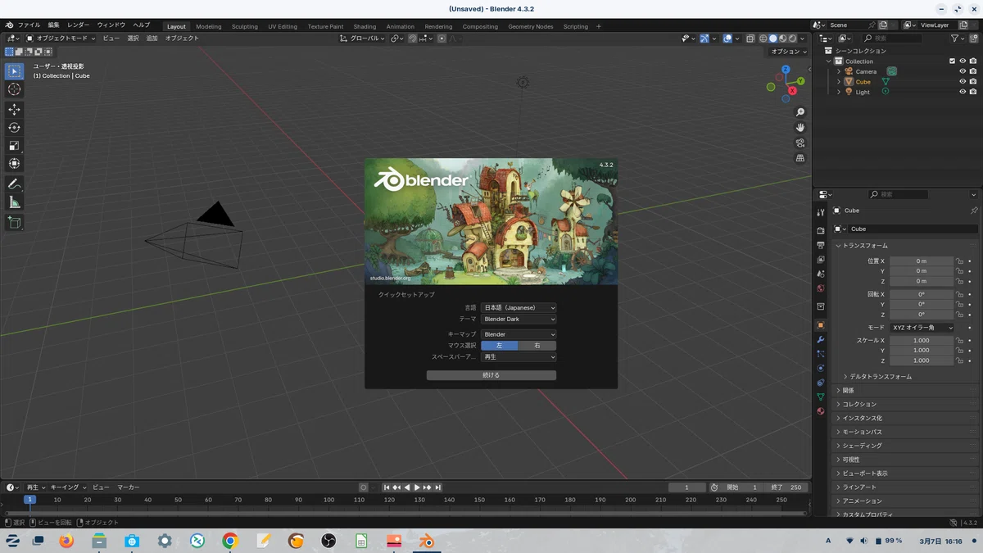Hide Cube in viewport via eye icon
The height and width of the screenshot is (553, 983).
click(x=963, y=82)
